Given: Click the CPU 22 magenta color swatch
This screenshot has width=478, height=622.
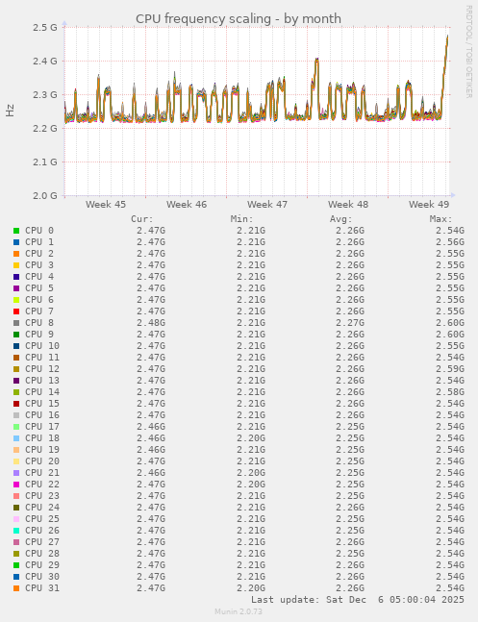Looking at the screenshot, I should click(x=16, y=485).
